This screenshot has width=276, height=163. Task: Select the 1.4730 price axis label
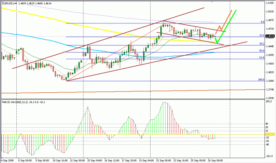tap(270, 29)
